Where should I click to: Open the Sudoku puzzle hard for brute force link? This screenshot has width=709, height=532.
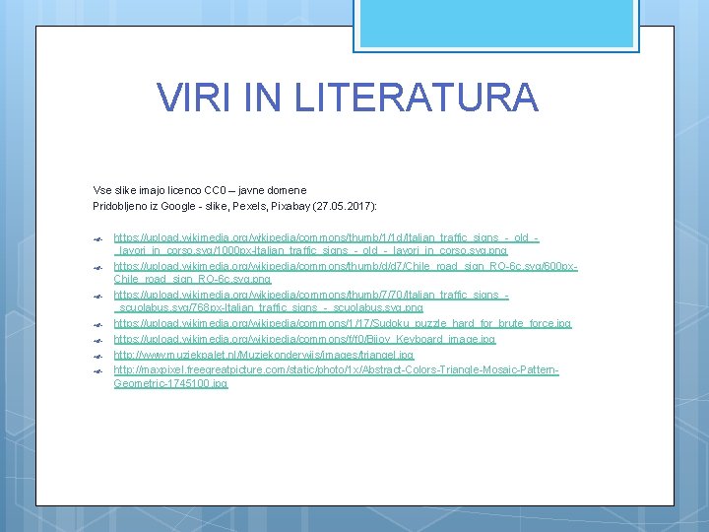click(x=343, y=323)
